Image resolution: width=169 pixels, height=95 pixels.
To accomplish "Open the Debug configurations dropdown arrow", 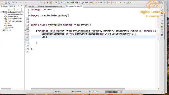I will coord(67,3).
